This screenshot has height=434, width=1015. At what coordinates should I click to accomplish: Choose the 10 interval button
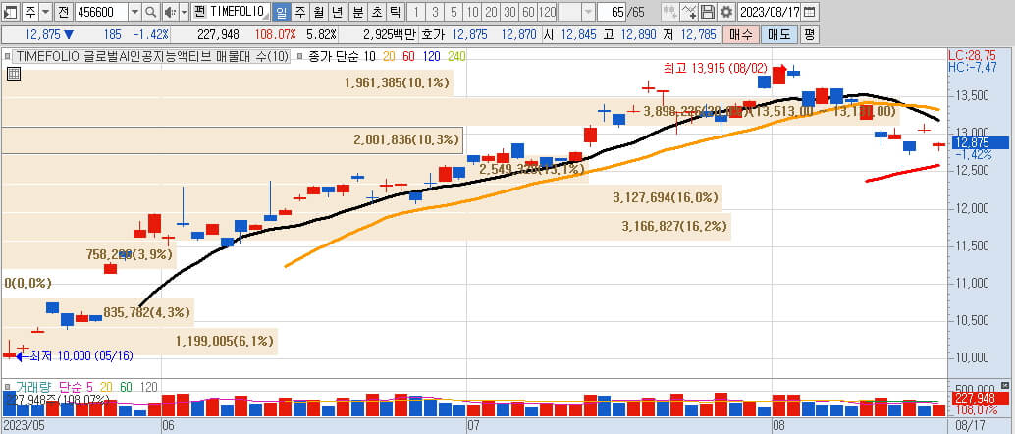[x=472, y=11]
